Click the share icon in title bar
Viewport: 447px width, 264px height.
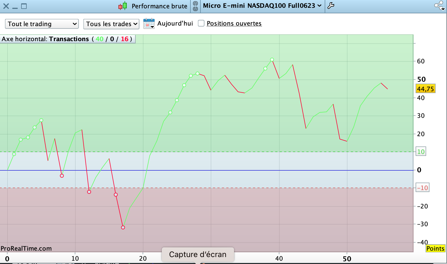[440, 6]
